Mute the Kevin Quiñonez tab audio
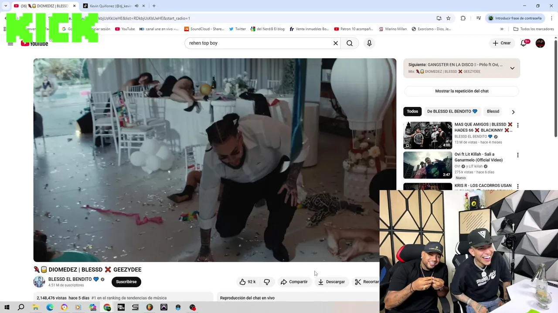Image resolution: width=558 pixels, height=313 pixels. (x=136, y=6)
